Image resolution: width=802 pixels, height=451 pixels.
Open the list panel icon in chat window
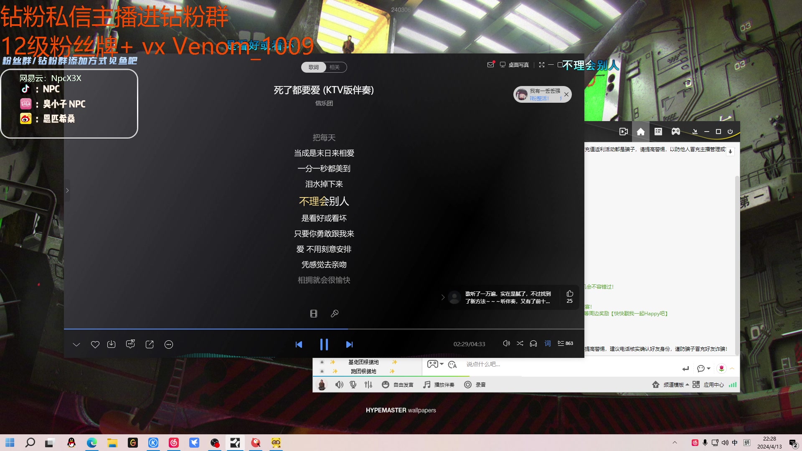coord(658,132)
